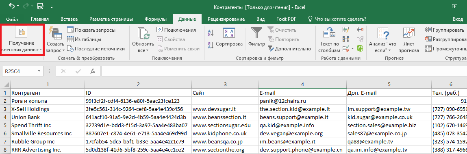Open the Customize Quick Access Toolbar dropdown
This screenshot has width=467, height=154.
52,7
